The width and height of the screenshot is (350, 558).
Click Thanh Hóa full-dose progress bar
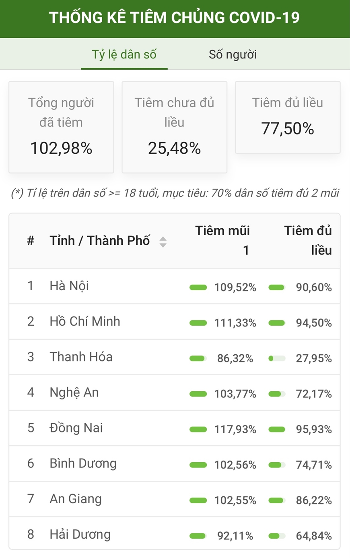pos(277,358)
